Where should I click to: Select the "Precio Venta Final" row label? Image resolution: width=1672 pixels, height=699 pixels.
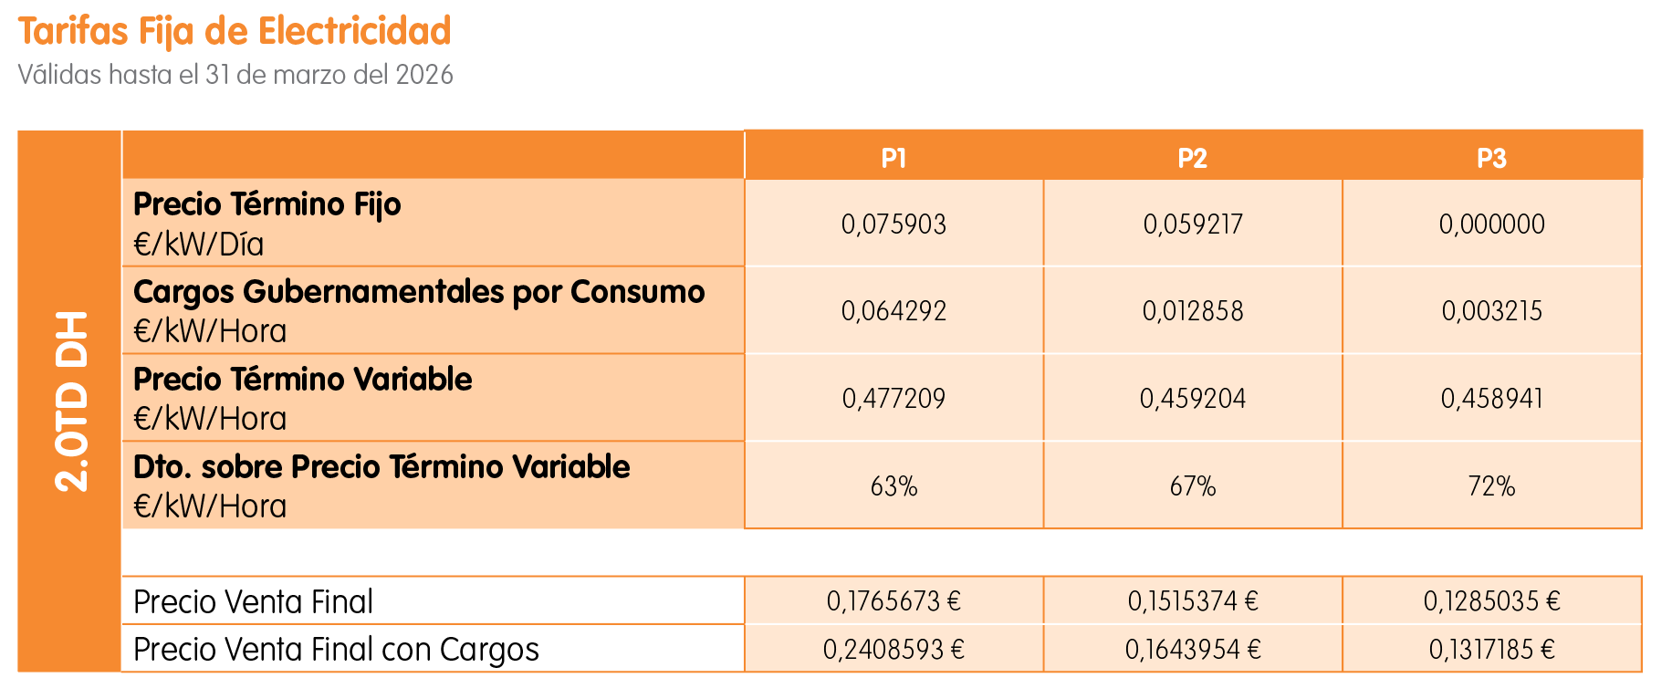coord(254,602)
